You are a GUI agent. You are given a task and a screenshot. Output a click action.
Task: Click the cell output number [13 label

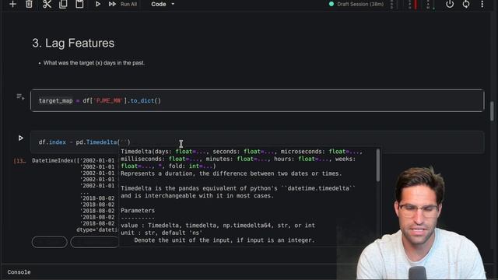(x=19, y=161)
